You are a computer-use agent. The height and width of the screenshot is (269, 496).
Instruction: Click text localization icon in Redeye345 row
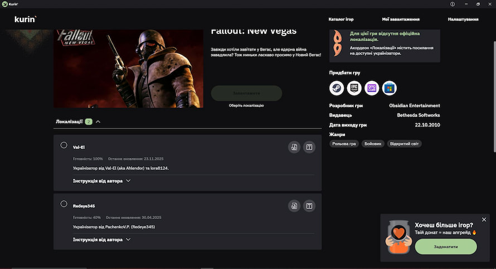pyautogui.click(x=309, y=206)
